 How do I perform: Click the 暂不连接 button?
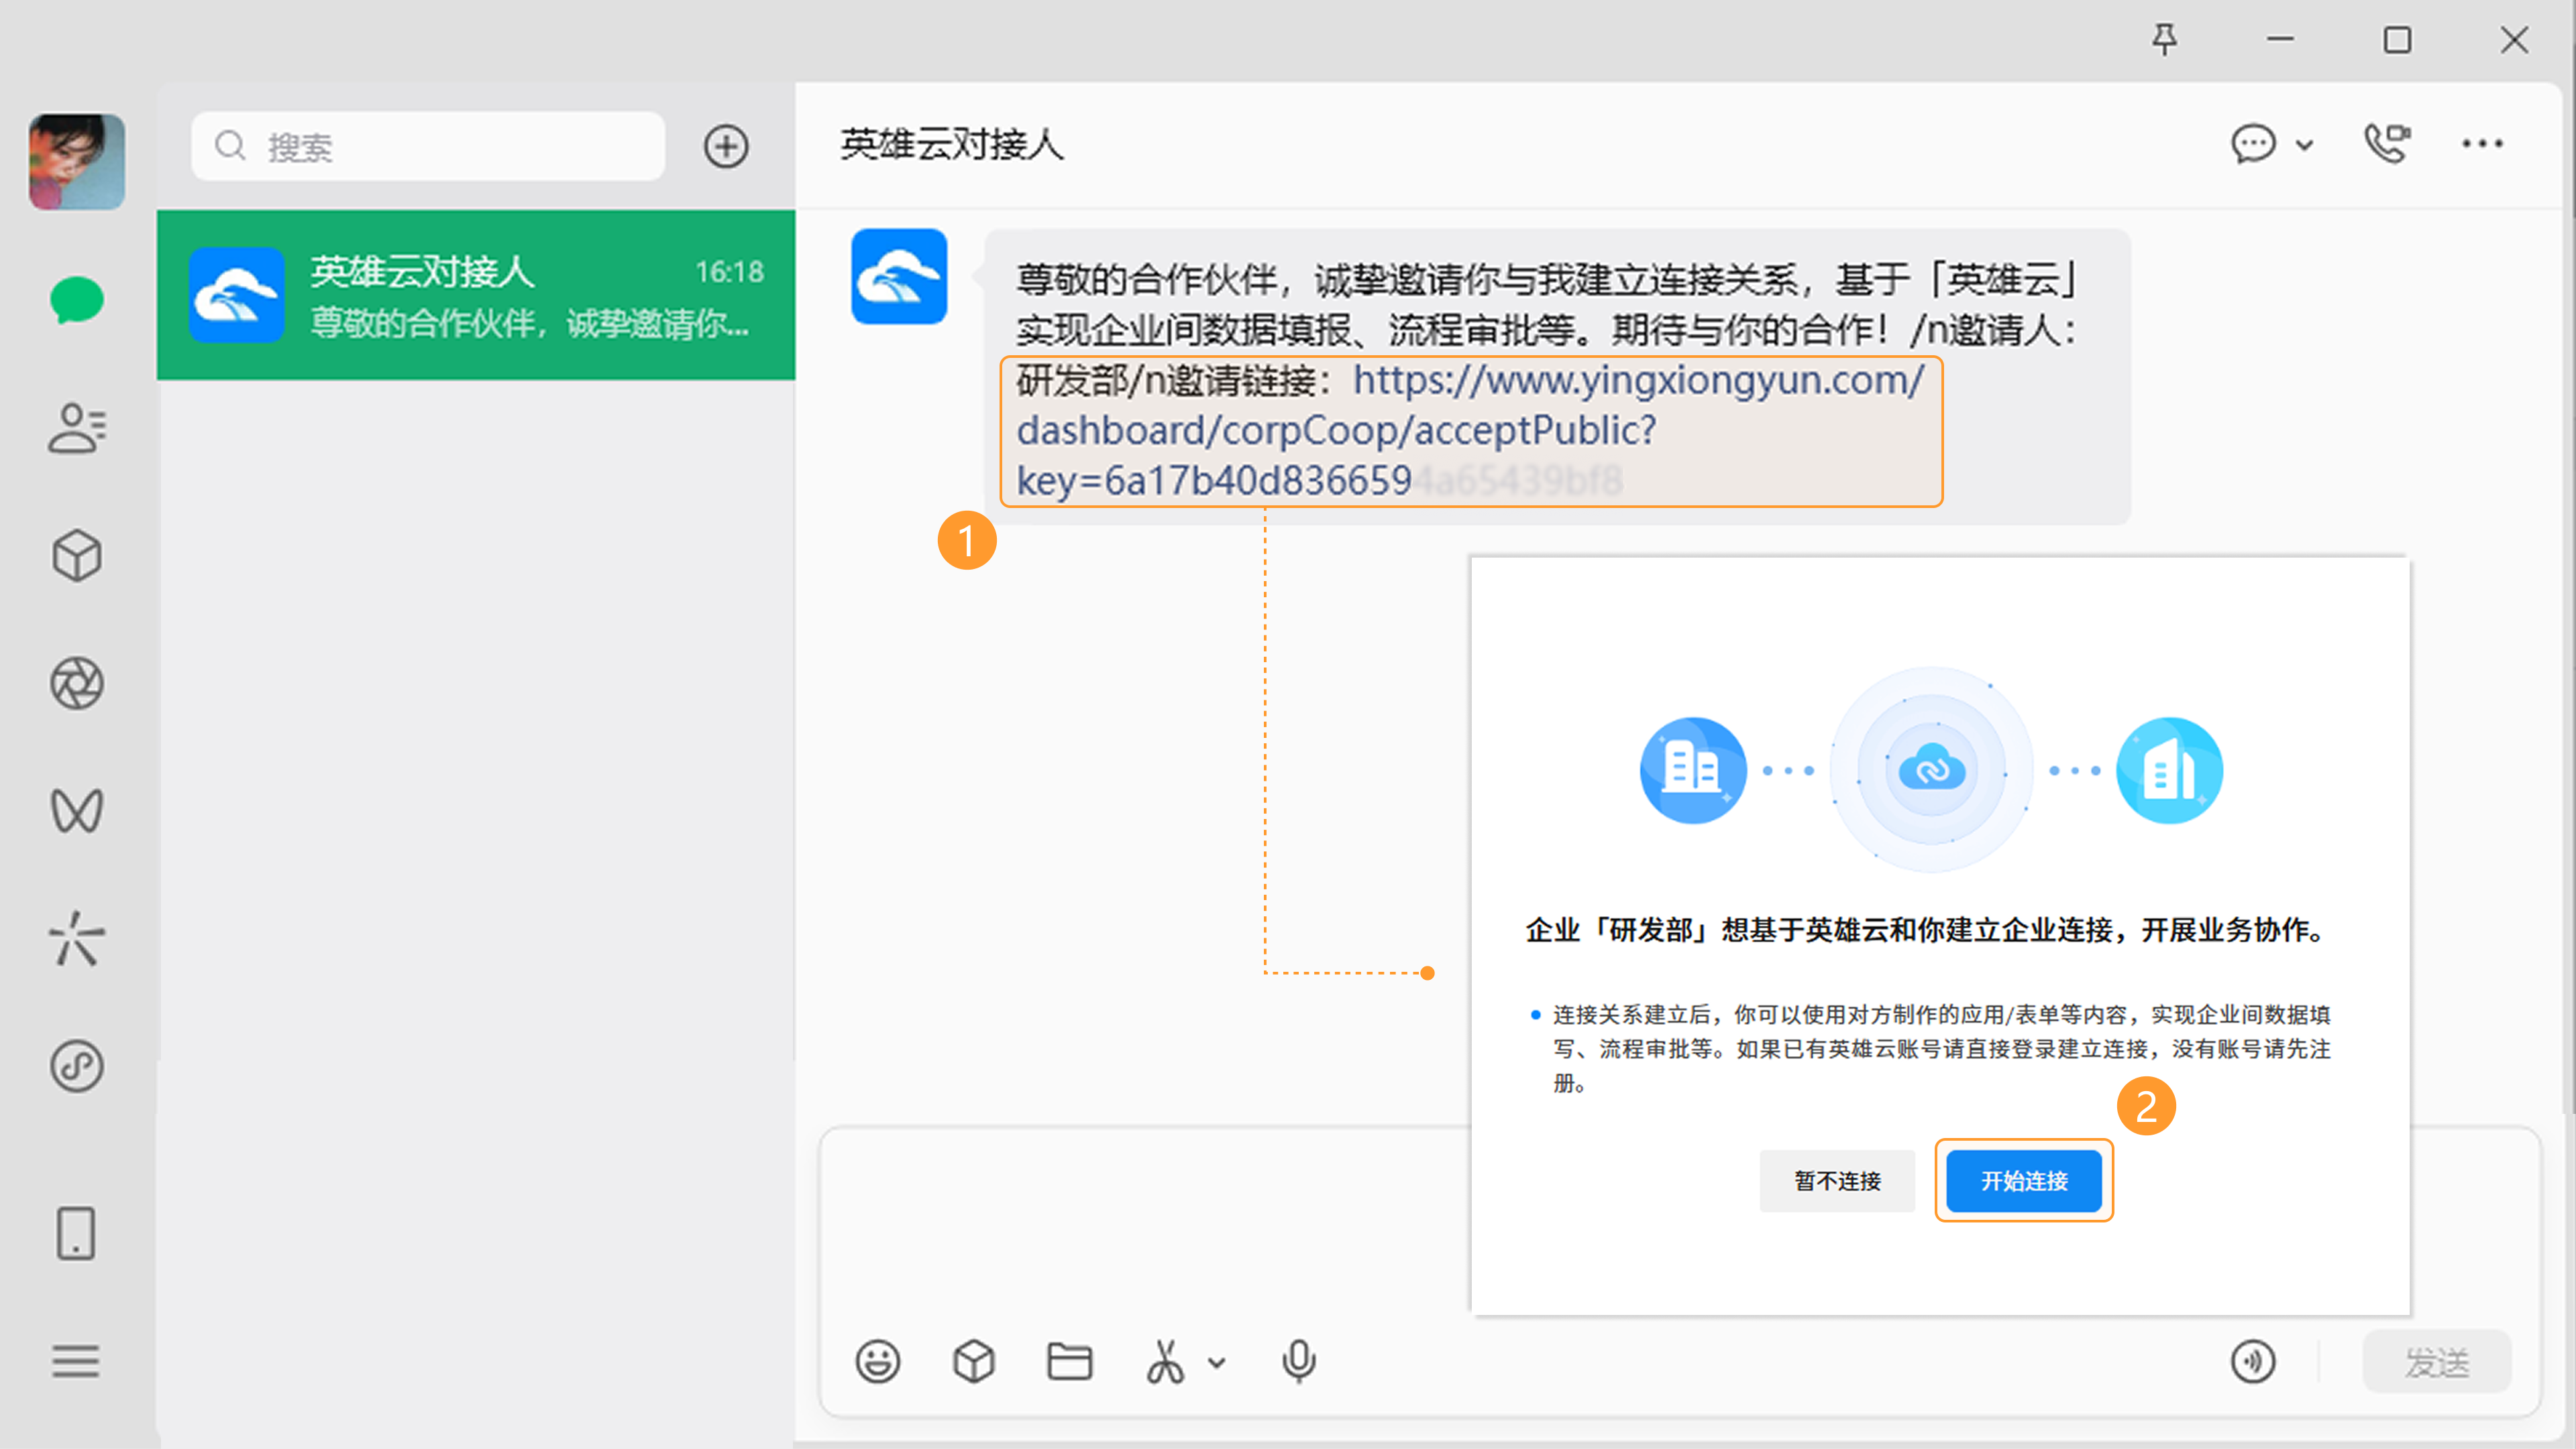pyautogui.click(x=1837, y=1181)
